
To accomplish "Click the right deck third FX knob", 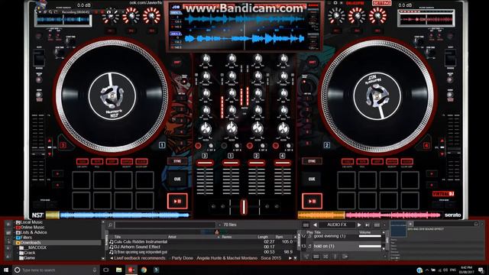I will pos(377,15).
